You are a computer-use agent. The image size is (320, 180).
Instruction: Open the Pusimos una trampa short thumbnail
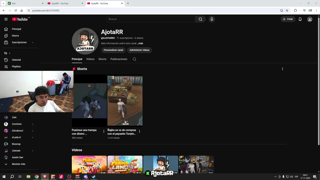tap(89, 100)
